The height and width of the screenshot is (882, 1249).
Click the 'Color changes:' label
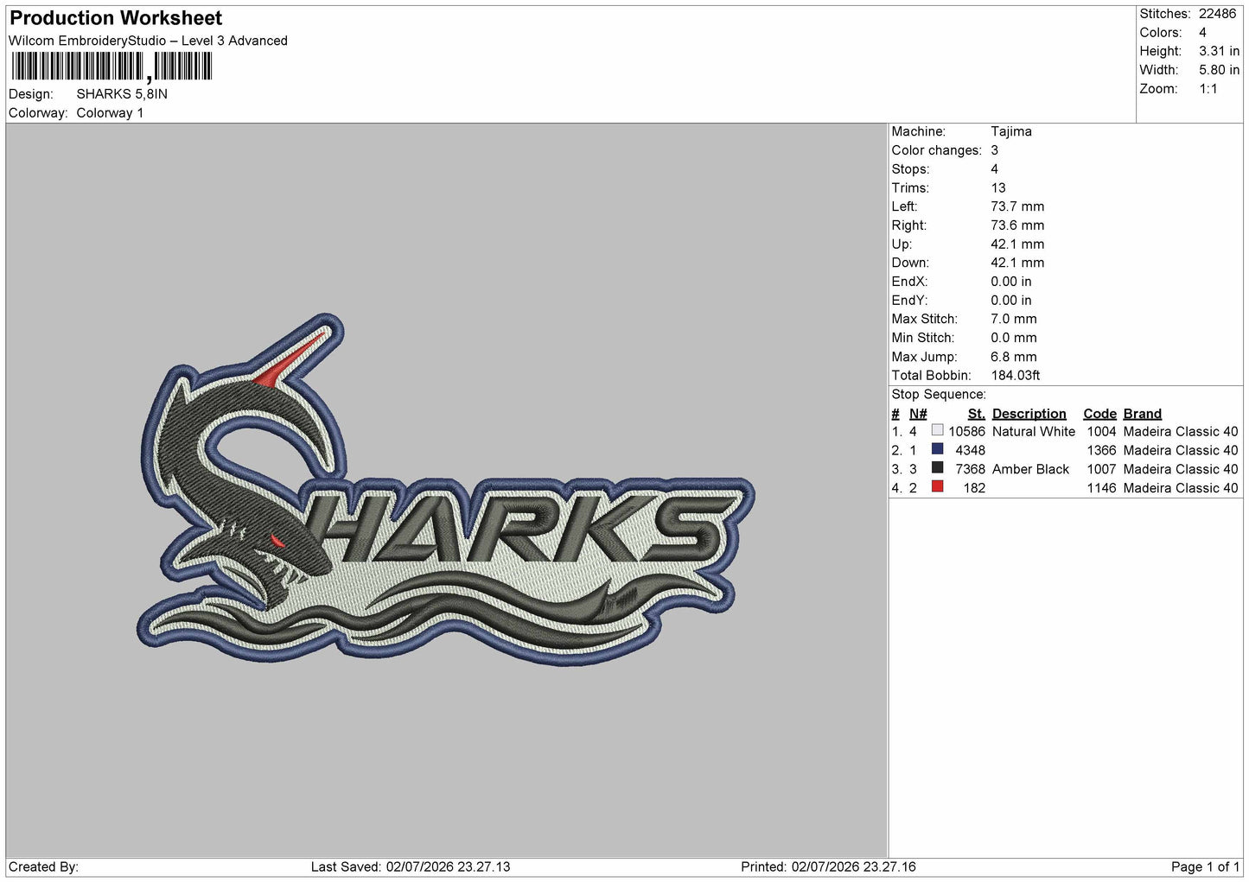click(936, 150)
